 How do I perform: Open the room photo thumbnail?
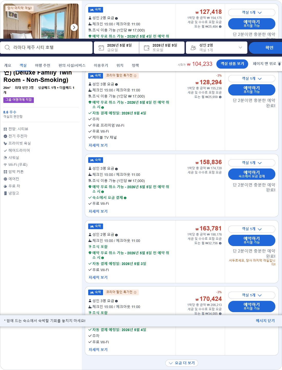click(x=41, y=21)
